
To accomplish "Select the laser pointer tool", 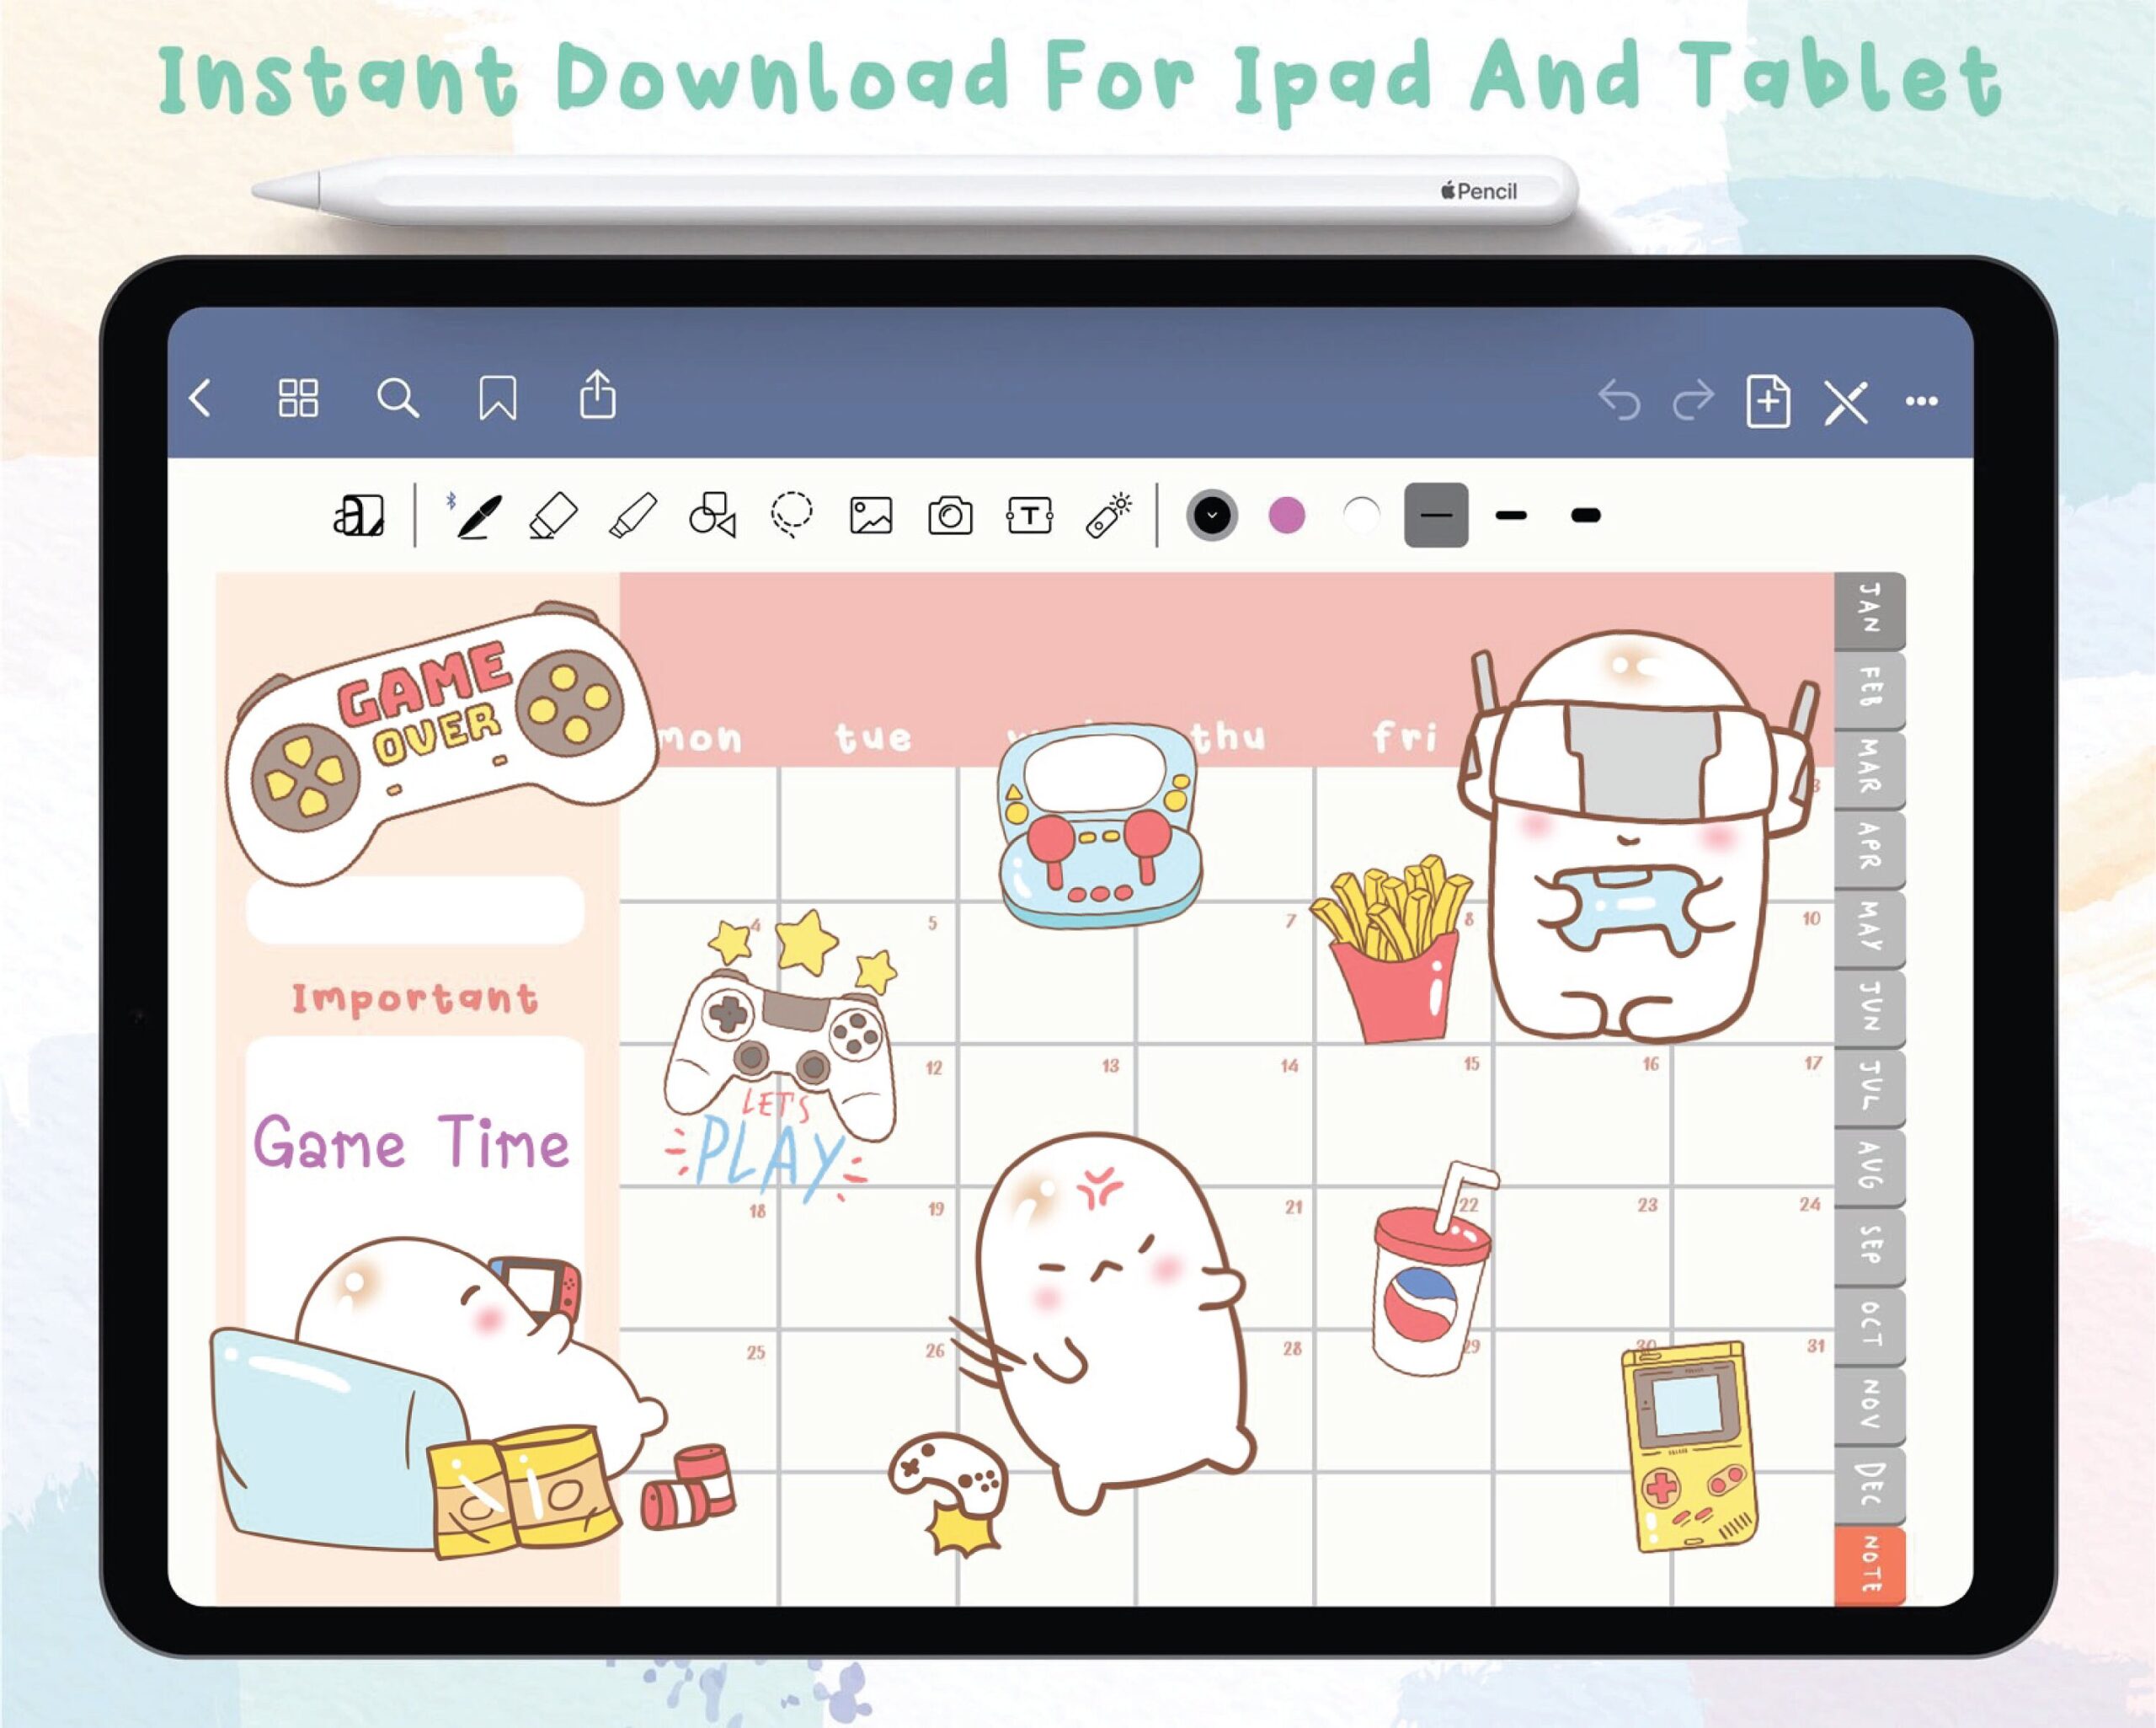I will coord(1108,516).
